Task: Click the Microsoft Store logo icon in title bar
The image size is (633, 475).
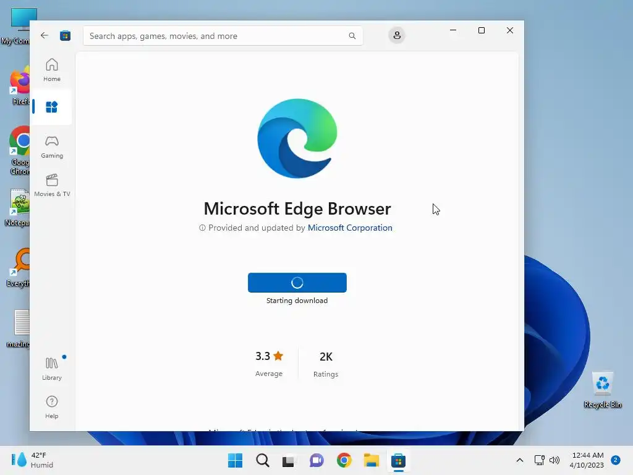Action: coord(65,35)
